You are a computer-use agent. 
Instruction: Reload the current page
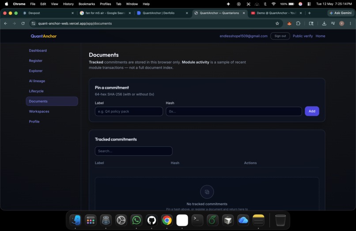23,23
